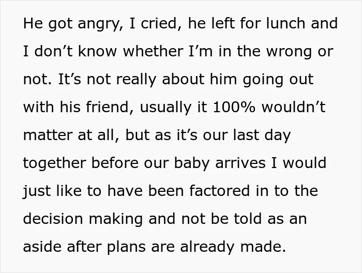The image size is (362, 273).
Task: Click the word "factored"
Action: (x=219, y=191)
